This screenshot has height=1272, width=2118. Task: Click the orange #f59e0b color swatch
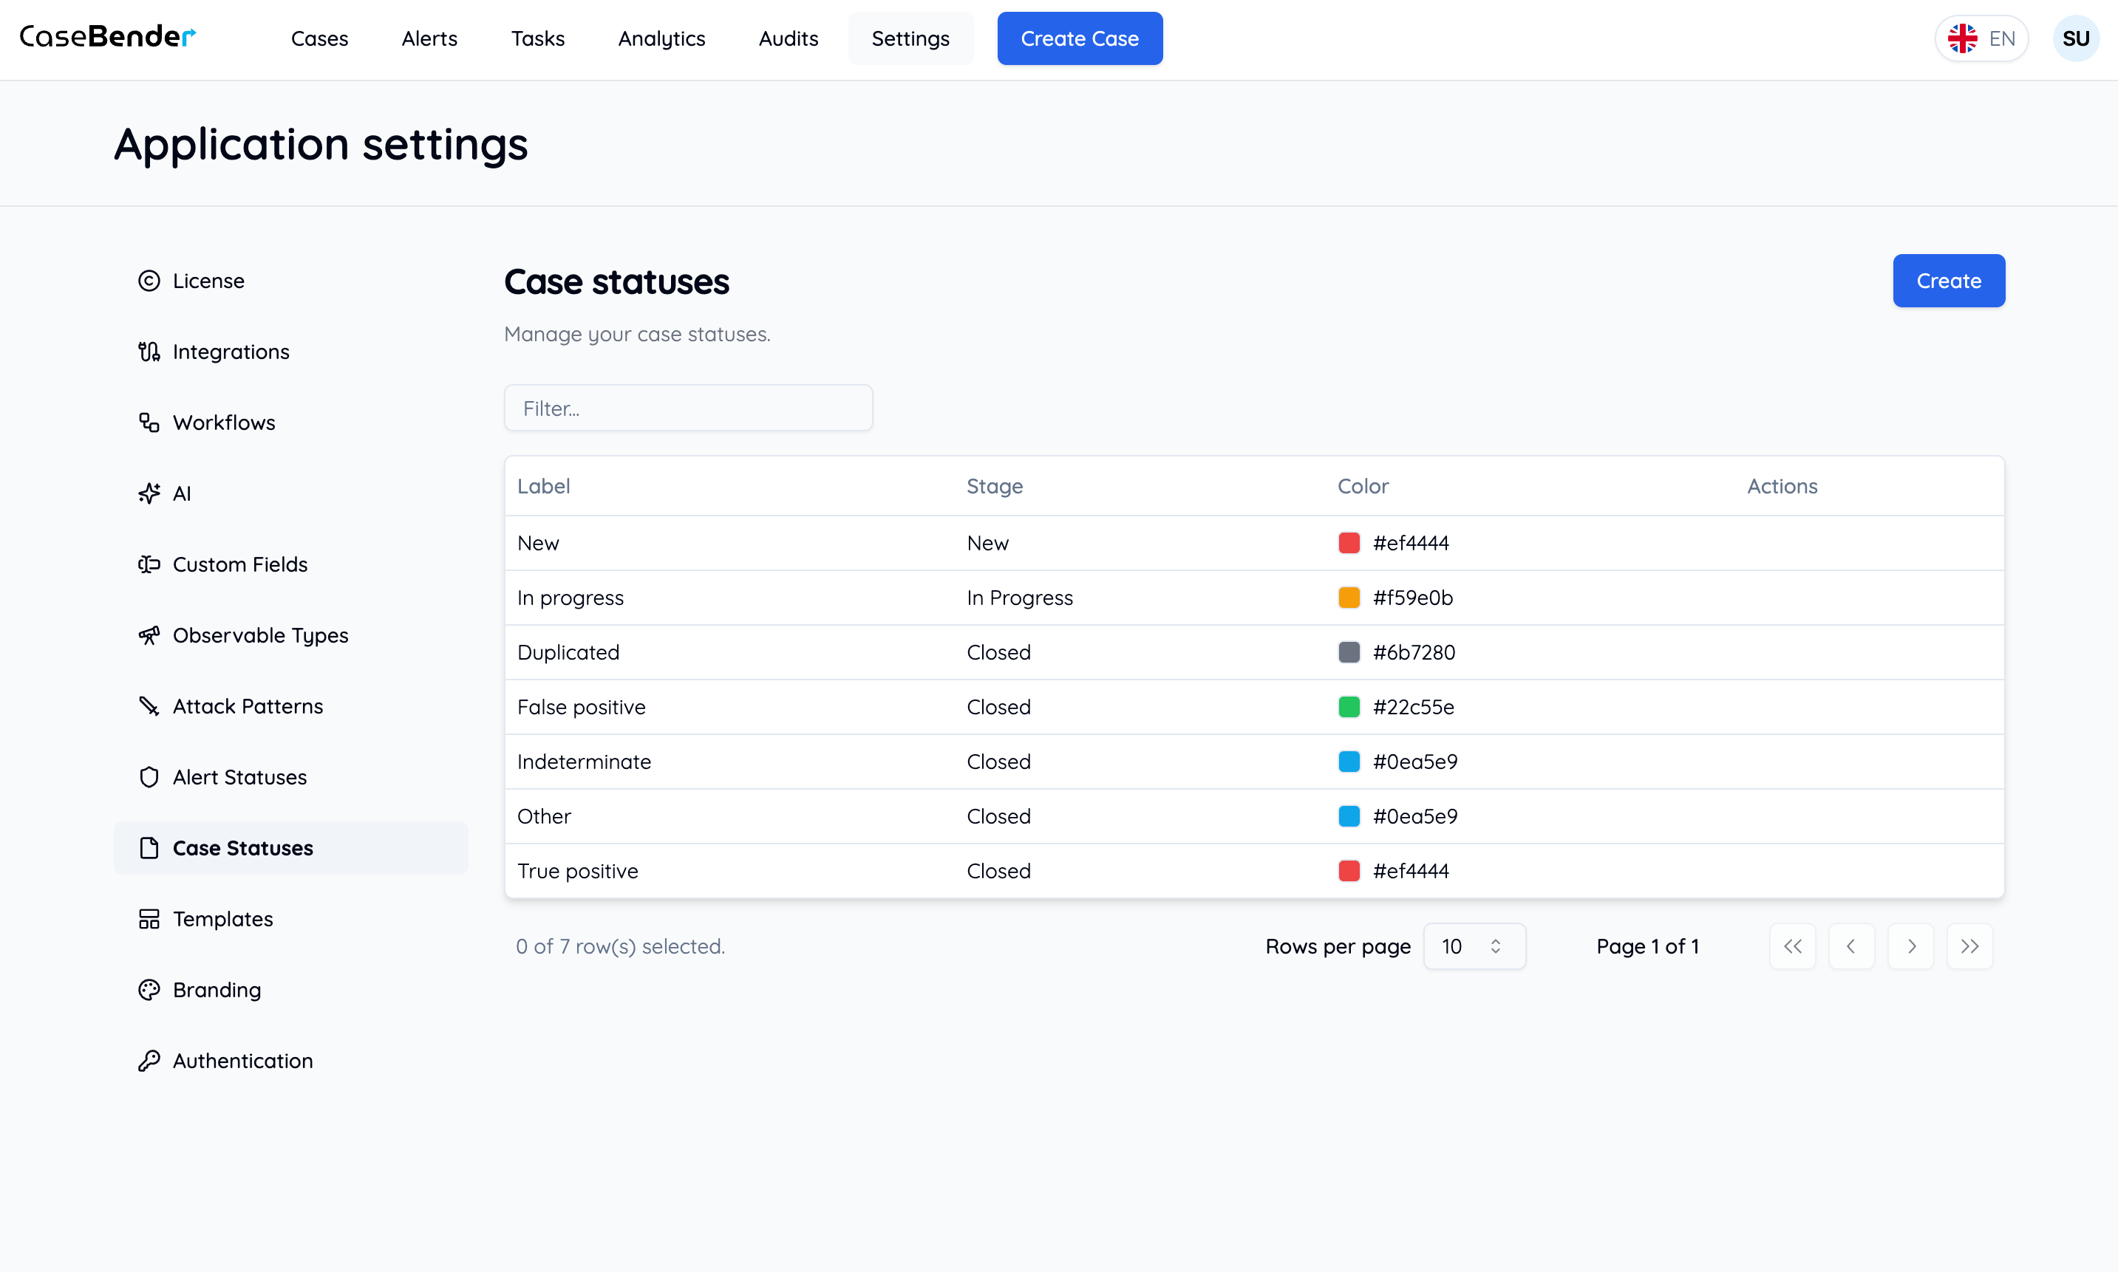1349,598
